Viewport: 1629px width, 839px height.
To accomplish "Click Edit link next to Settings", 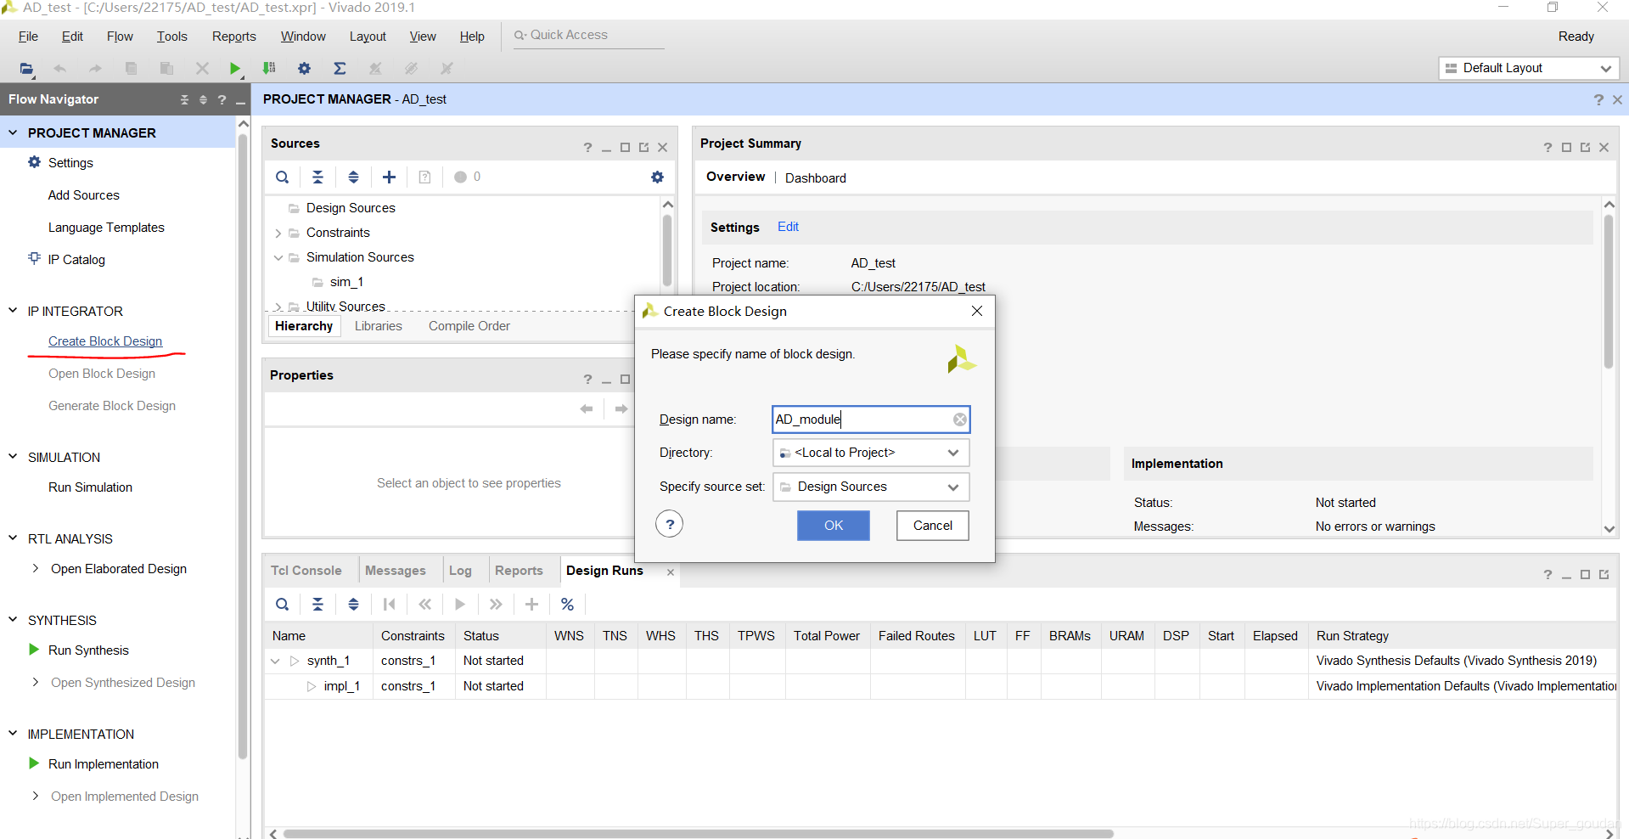I will (x=788, y=227).
